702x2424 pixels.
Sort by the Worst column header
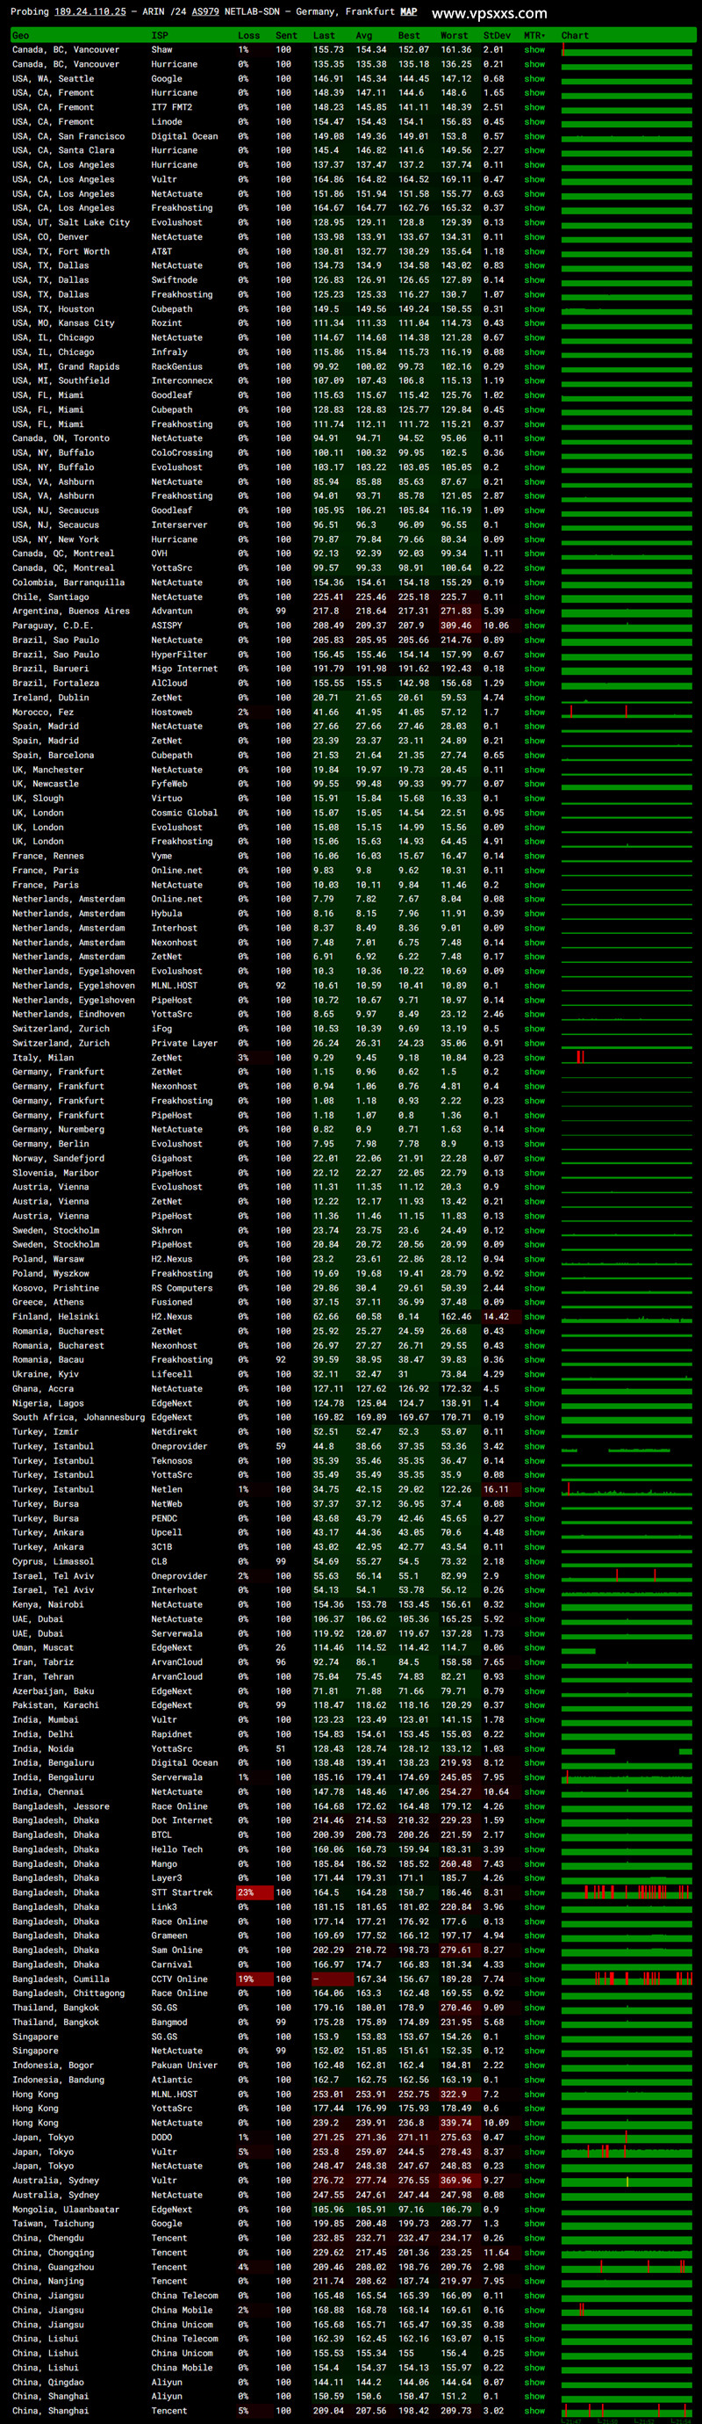(454, 36)
